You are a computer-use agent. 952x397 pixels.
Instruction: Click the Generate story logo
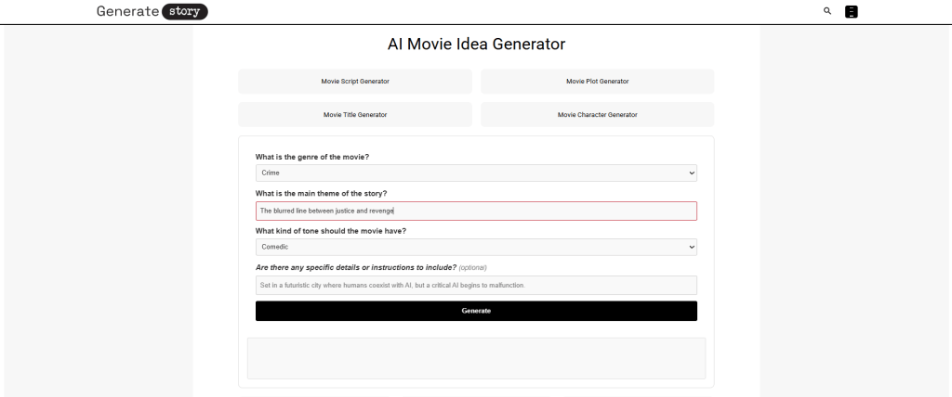[152, 12]
